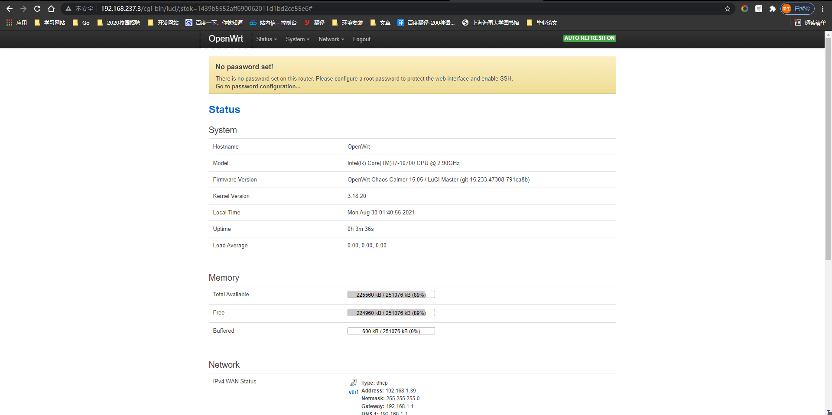This screenshot has height=415, width=832.
Task: Click the Total Available memory bar
Action: pyautogui.click(x=391, y=295)
